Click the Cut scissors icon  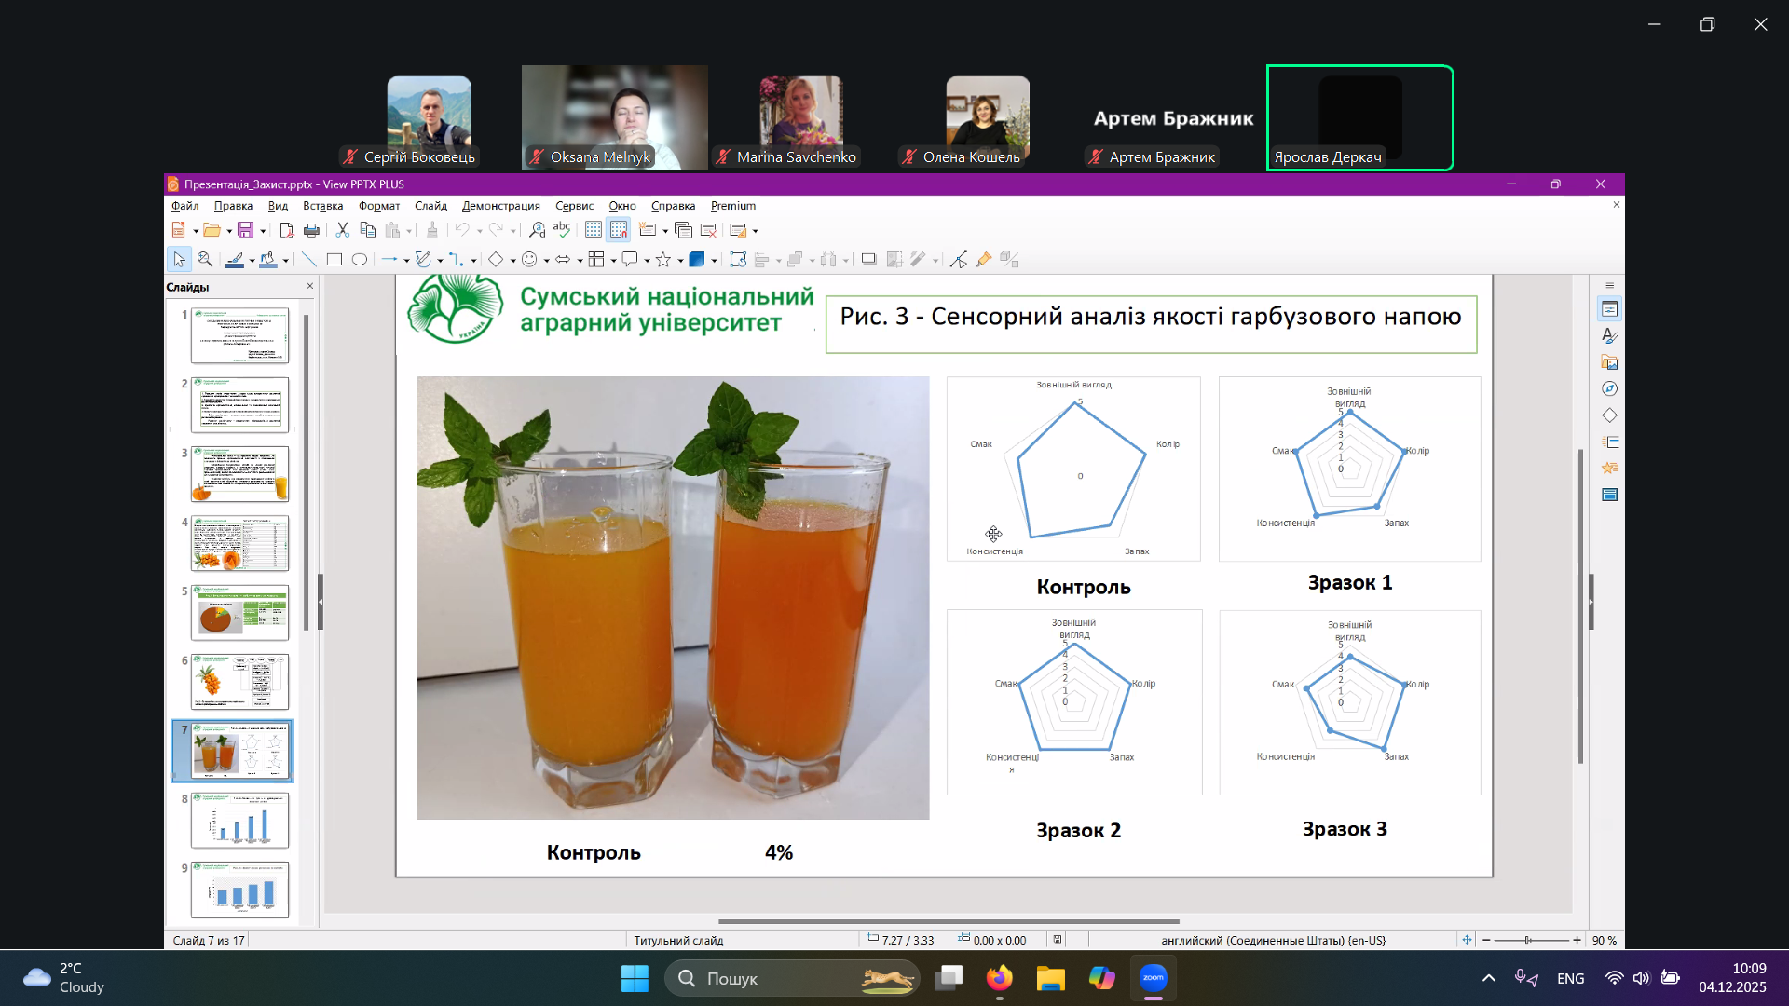click(x=342, y=230)
